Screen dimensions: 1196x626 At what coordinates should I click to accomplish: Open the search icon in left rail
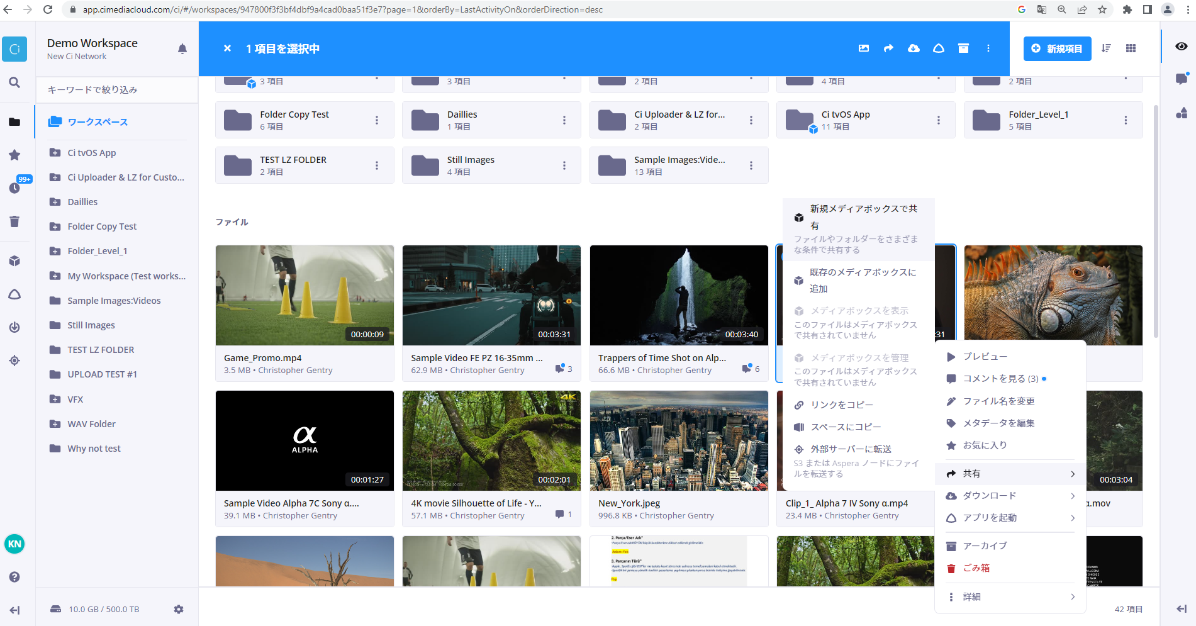[x=14, y=82]
